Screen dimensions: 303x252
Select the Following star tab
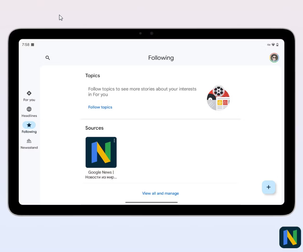tap(29, 127)
